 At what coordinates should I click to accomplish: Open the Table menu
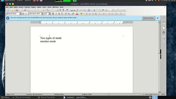pos(39,7)
